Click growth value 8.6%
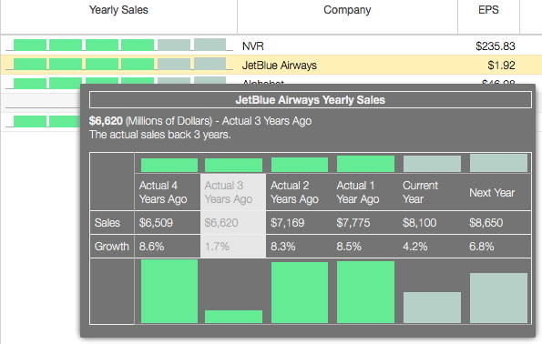 [151, 247]
